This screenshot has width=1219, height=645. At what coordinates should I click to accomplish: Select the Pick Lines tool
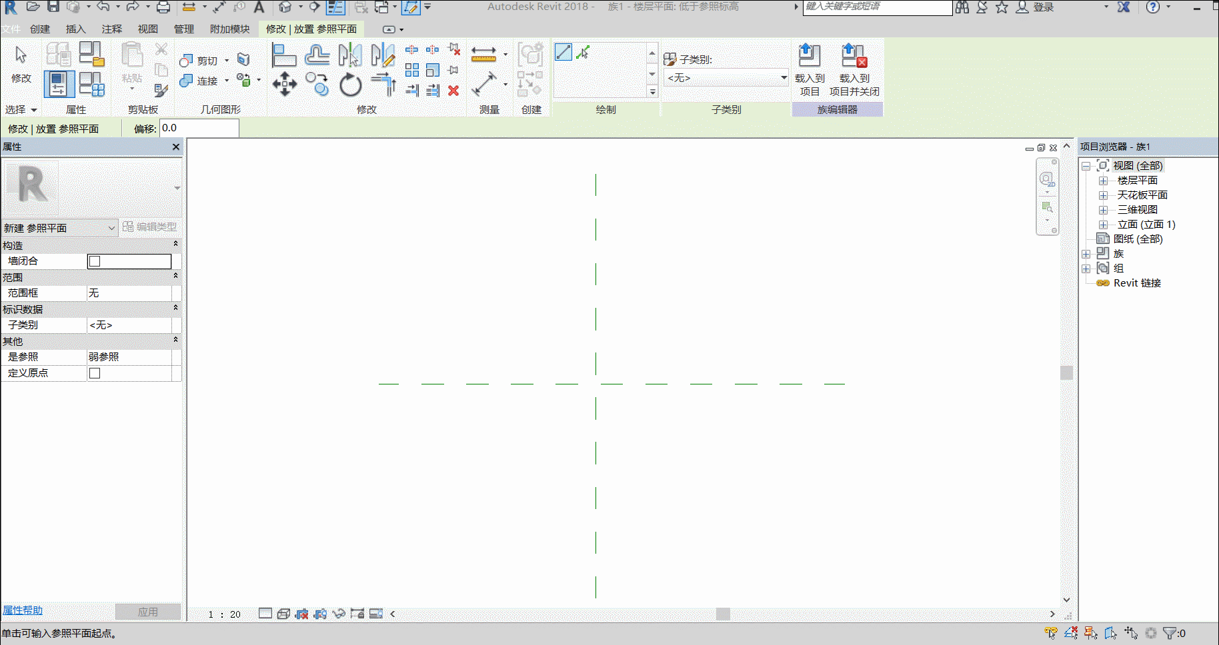tap(583, 52)
